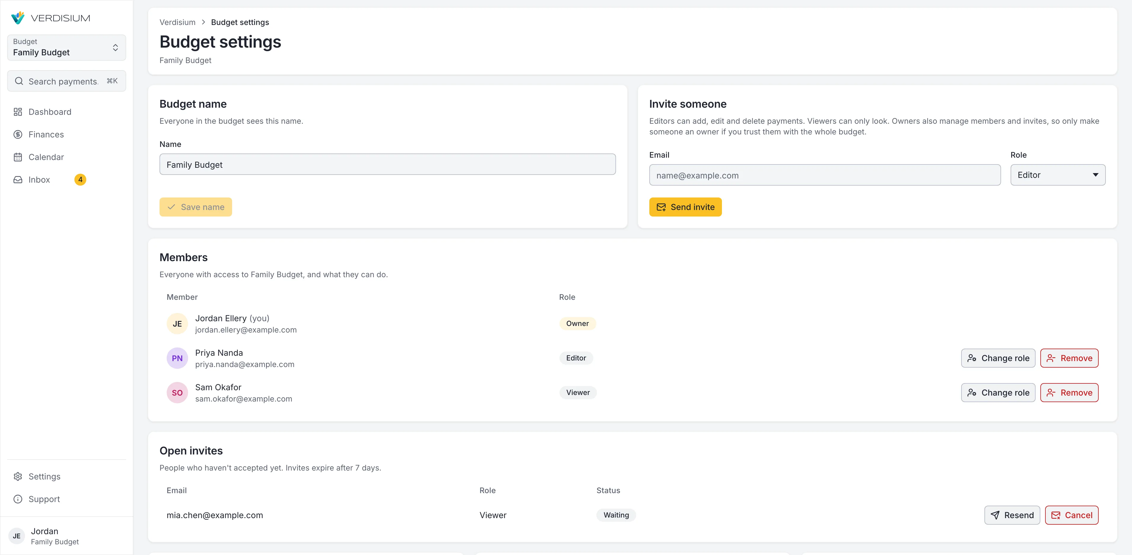Click the Status column header in Open invites
This screenshot has width=1132, height=555.
[608, 490]
